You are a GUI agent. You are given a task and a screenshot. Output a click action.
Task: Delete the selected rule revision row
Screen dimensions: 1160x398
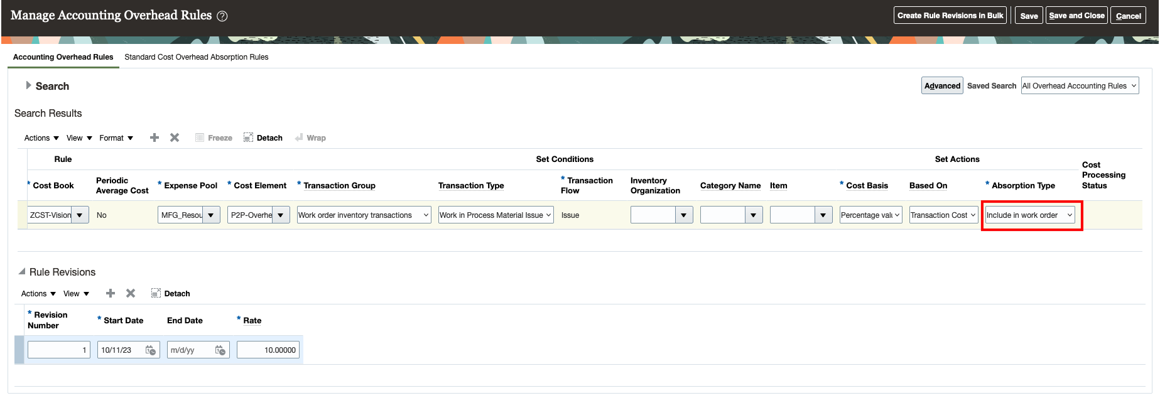point(131,293)
